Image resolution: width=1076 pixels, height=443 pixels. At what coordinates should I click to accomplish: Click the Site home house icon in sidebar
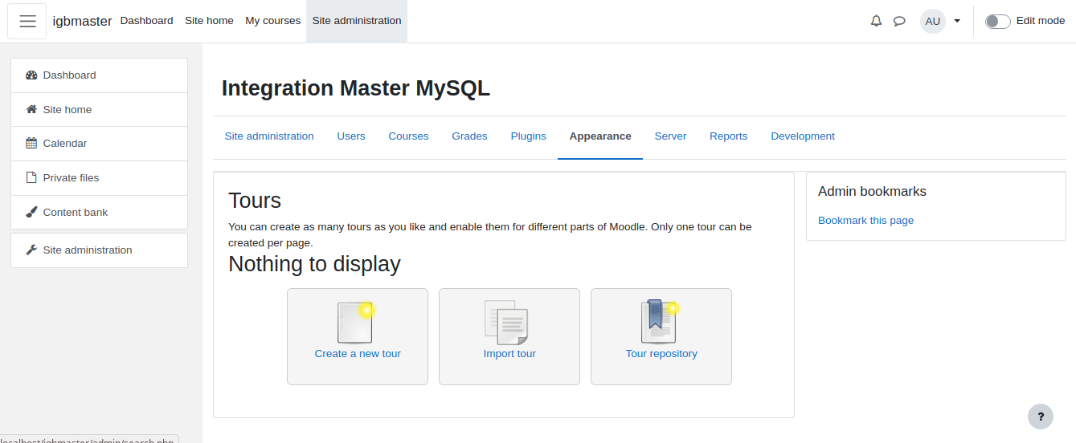pyautogui.click(x=31, y=109)
